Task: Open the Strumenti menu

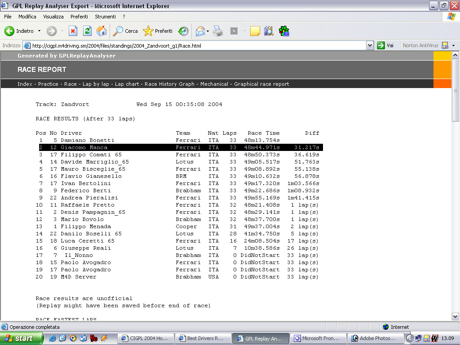Action: (105, 17)
